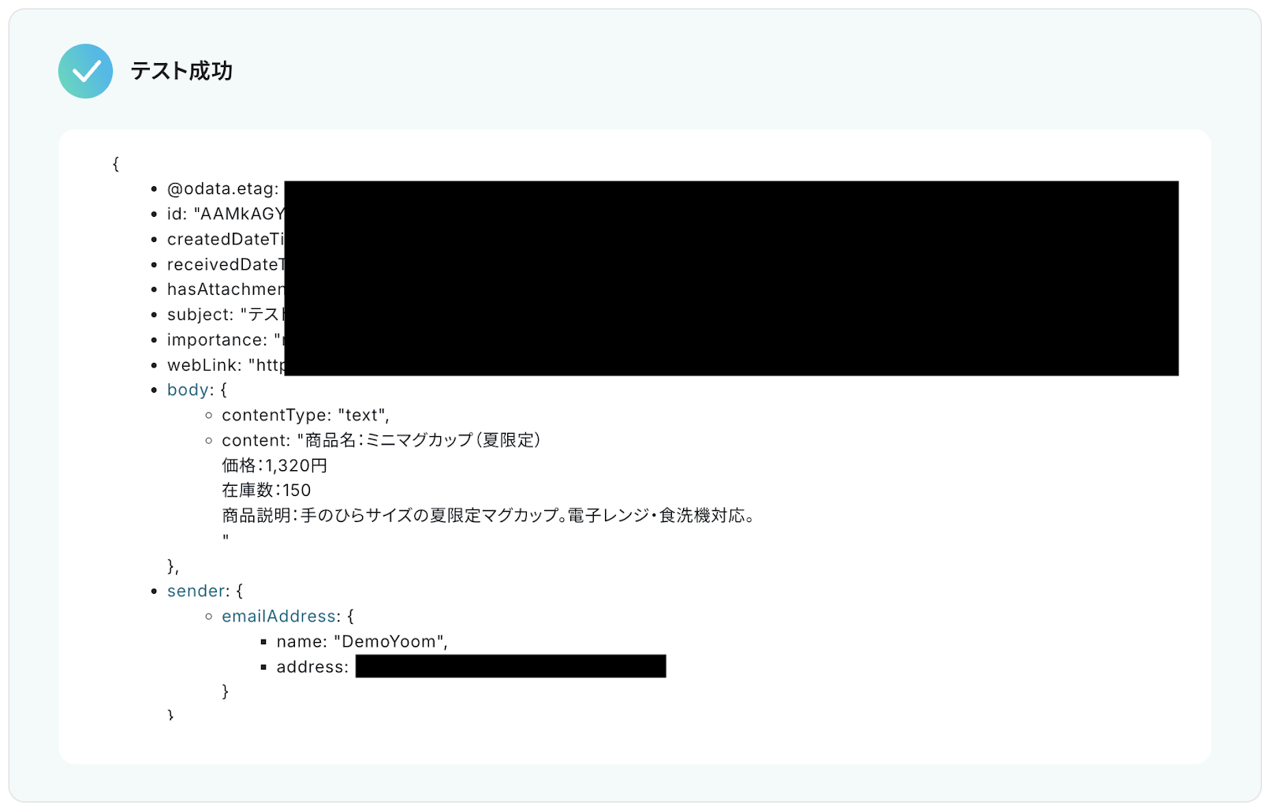Click the contentType "text" line
1262x806 pixels.
click(x=305, y=415)
